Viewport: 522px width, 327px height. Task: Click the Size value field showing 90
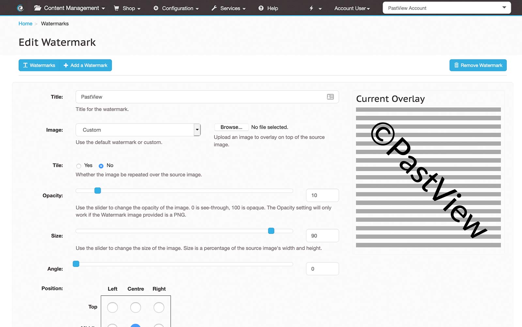point(322,236)
